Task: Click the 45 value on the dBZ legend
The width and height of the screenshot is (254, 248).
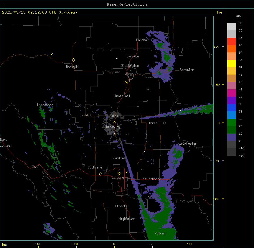Action: point(240,82)
